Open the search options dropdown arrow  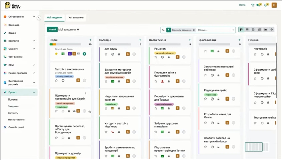pyautogui.click(x=233, y=30)
